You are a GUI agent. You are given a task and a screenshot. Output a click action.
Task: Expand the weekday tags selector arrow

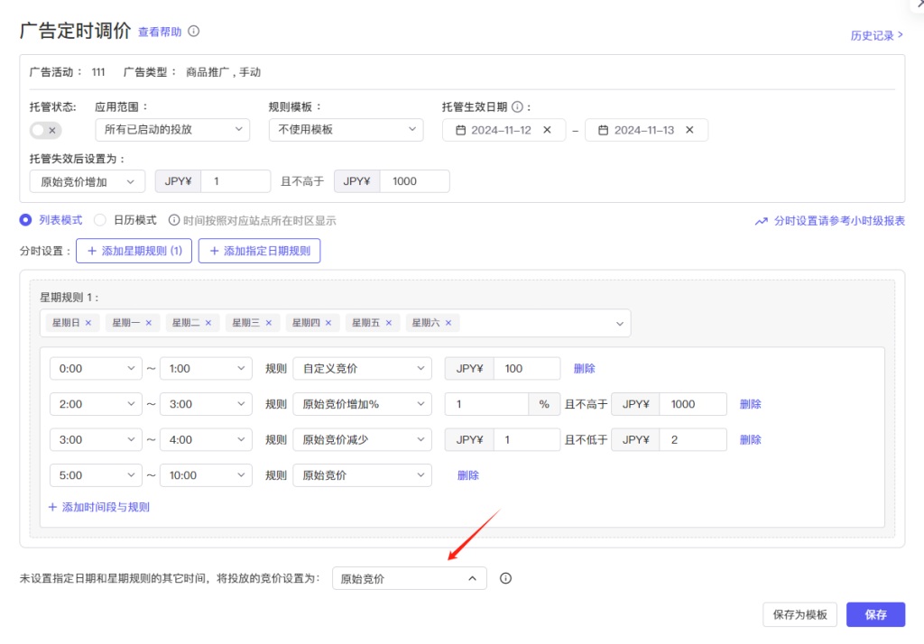(620, 324)
